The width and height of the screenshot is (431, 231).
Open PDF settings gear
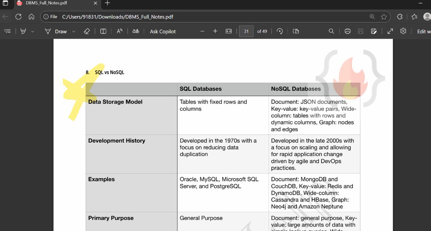(x=403, y=31)
